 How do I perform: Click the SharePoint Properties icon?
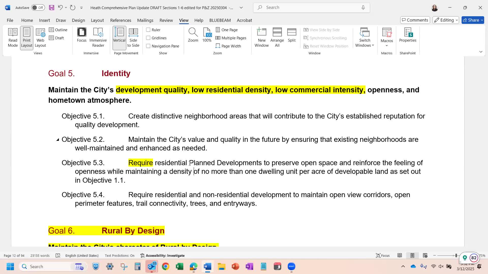coord(407,35)
